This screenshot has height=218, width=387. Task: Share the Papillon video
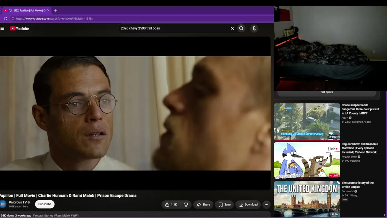(203, 205)
